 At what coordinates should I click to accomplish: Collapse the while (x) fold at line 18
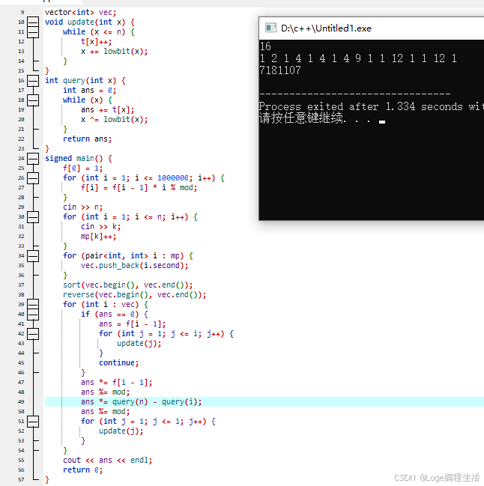33,100
